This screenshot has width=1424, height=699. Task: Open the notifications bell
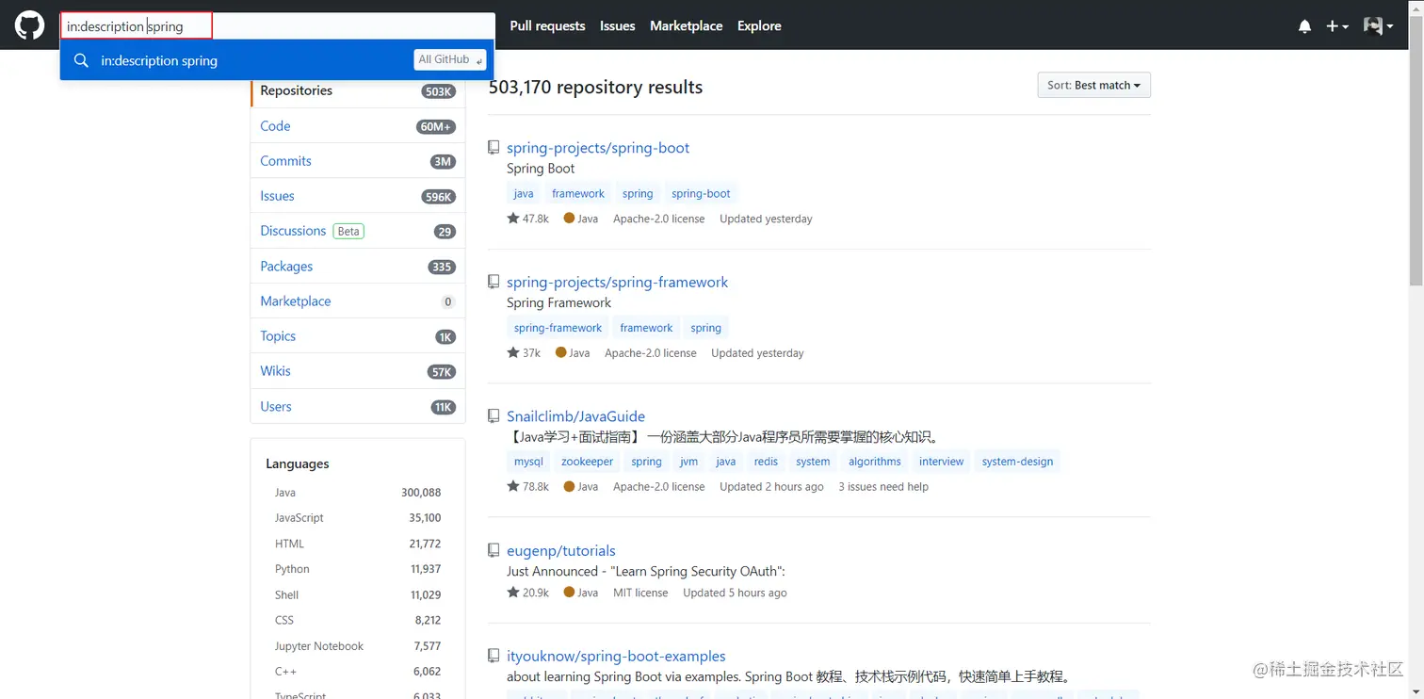tap(1304, 26)
